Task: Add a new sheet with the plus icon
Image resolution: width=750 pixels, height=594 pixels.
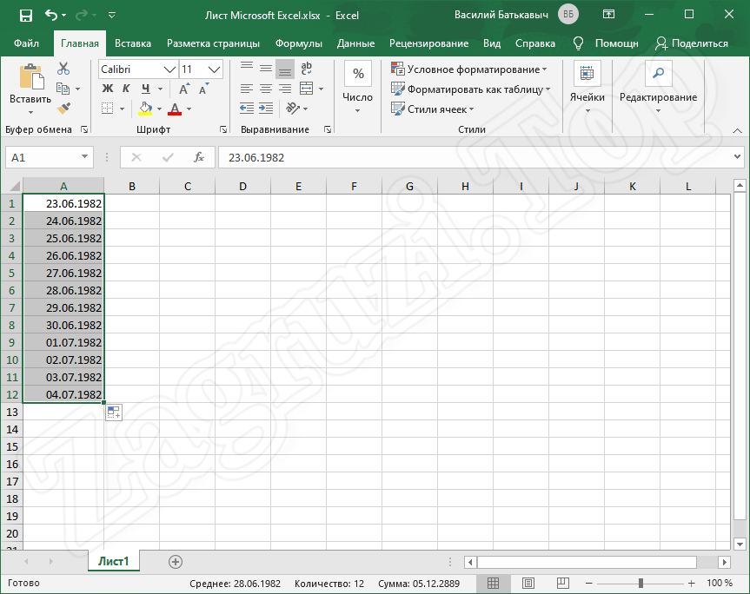Action: [176, 562]
